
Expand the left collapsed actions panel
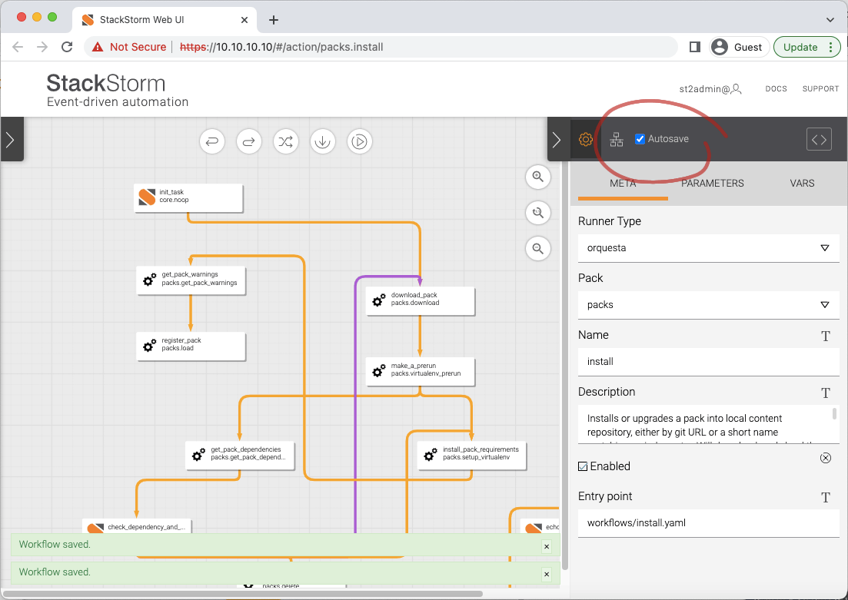click(11, 140)
